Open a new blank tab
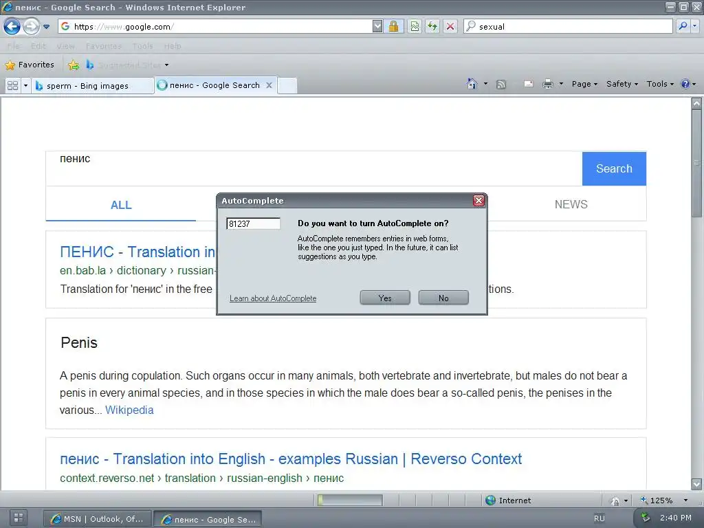 [x=287, y=85]
